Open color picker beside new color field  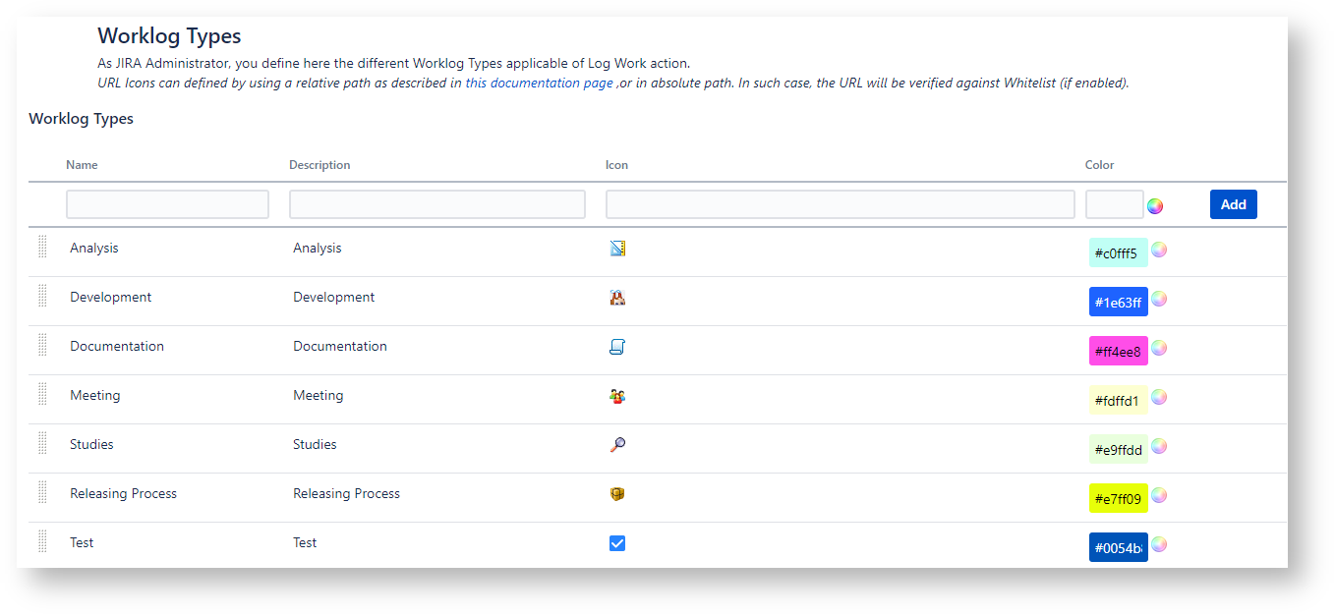[x=1155, y=205]
